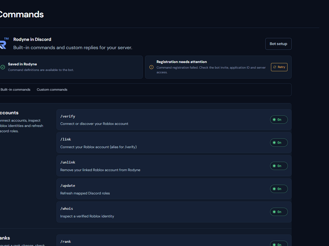This screenshot has height=246, width=329.
Task: Toggle the /rank command switch
Action: click(x=278, y=243)
